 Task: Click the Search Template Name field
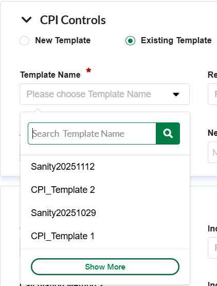pyautogui.click(x=92, y=134)
